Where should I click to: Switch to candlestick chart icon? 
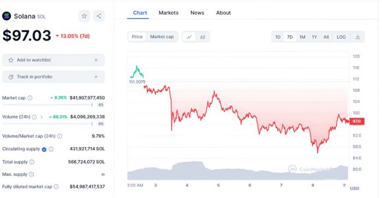tap(202, 37)
